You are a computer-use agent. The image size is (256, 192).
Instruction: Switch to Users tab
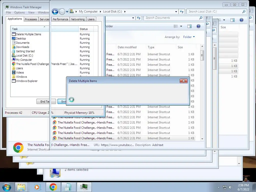pyautogui.click(x=91, y=19)
